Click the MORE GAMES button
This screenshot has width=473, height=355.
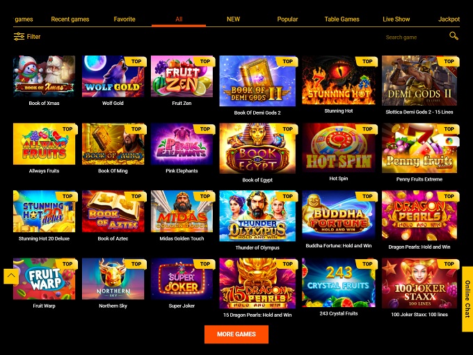point(236,334)
